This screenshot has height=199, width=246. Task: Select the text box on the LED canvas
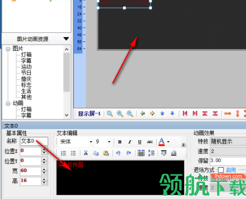pyautogui.click(x=124, y=3)
